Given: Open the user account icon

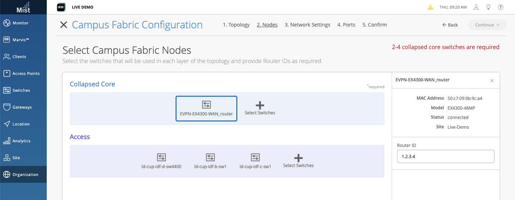Looking at the screenshot, I should 476,7.
